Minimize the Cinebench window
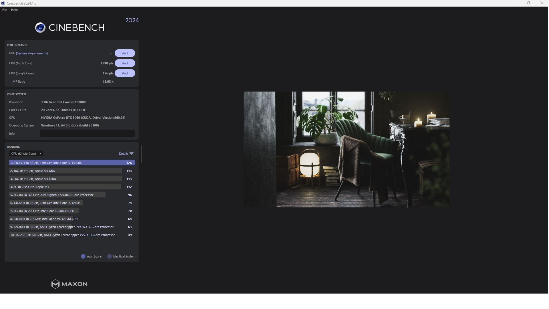 (x=516, y=3)
